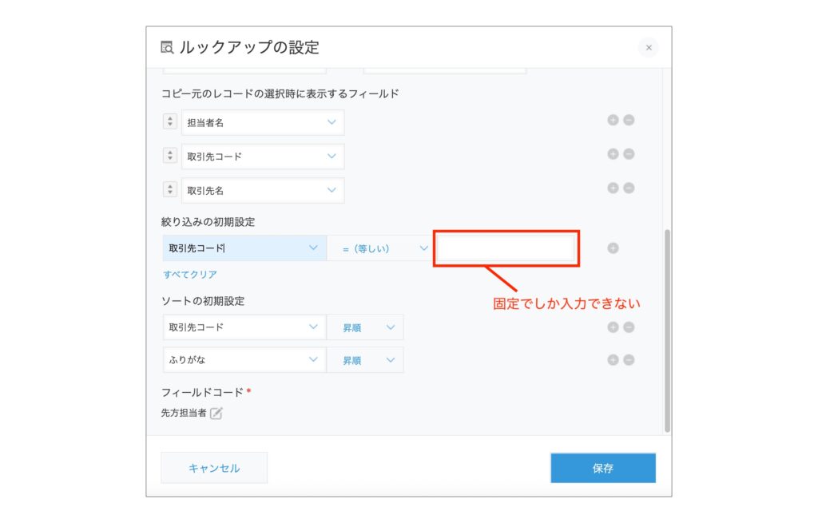This screenshot has height=523, width=818.
Task: Click the コピー元のレコードの選択時に表示するフィールド heading
Action: pyautogui.click(x=280, y=94)
